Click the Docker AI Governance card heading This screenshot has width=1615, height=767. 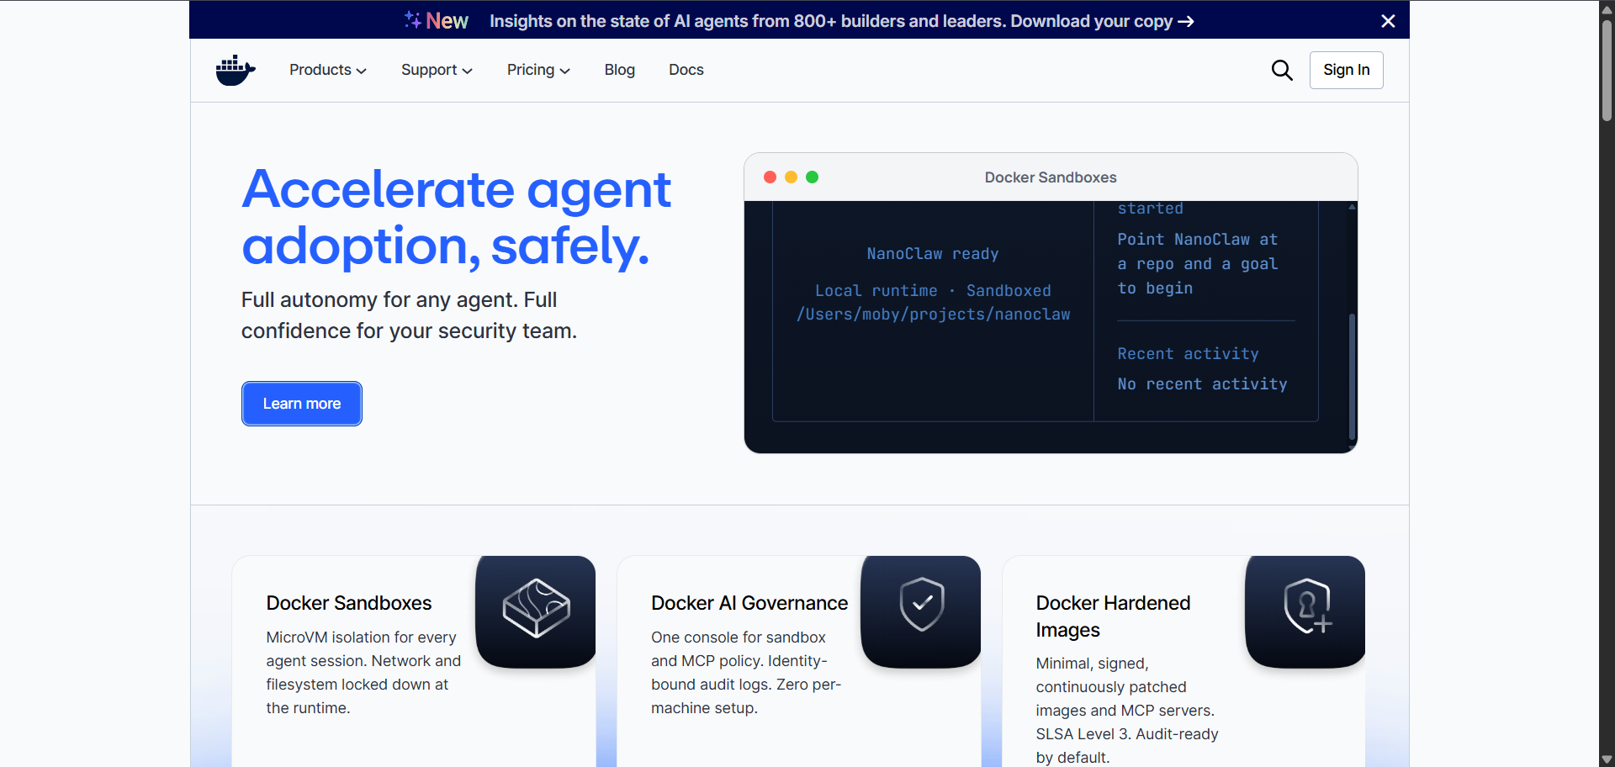pos(749,603)
